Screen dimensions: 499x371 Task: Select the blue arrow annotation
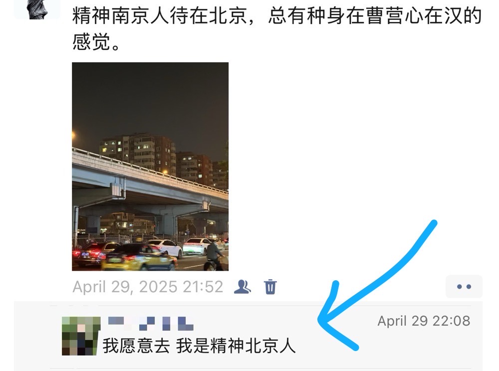click(377, 286)
